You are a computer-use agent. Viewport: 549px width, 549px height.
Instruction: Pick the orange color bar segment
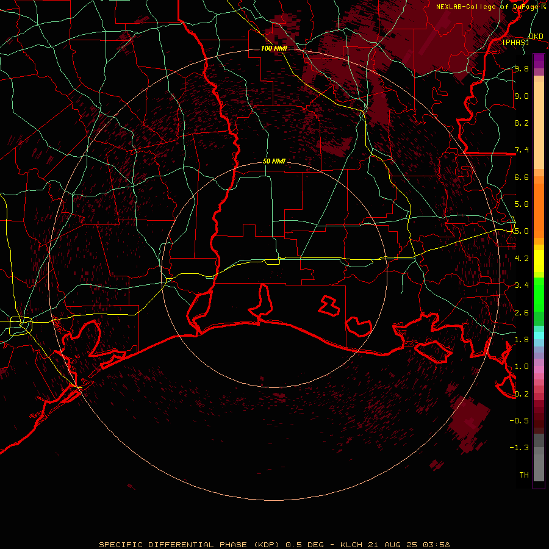[539, 211]
